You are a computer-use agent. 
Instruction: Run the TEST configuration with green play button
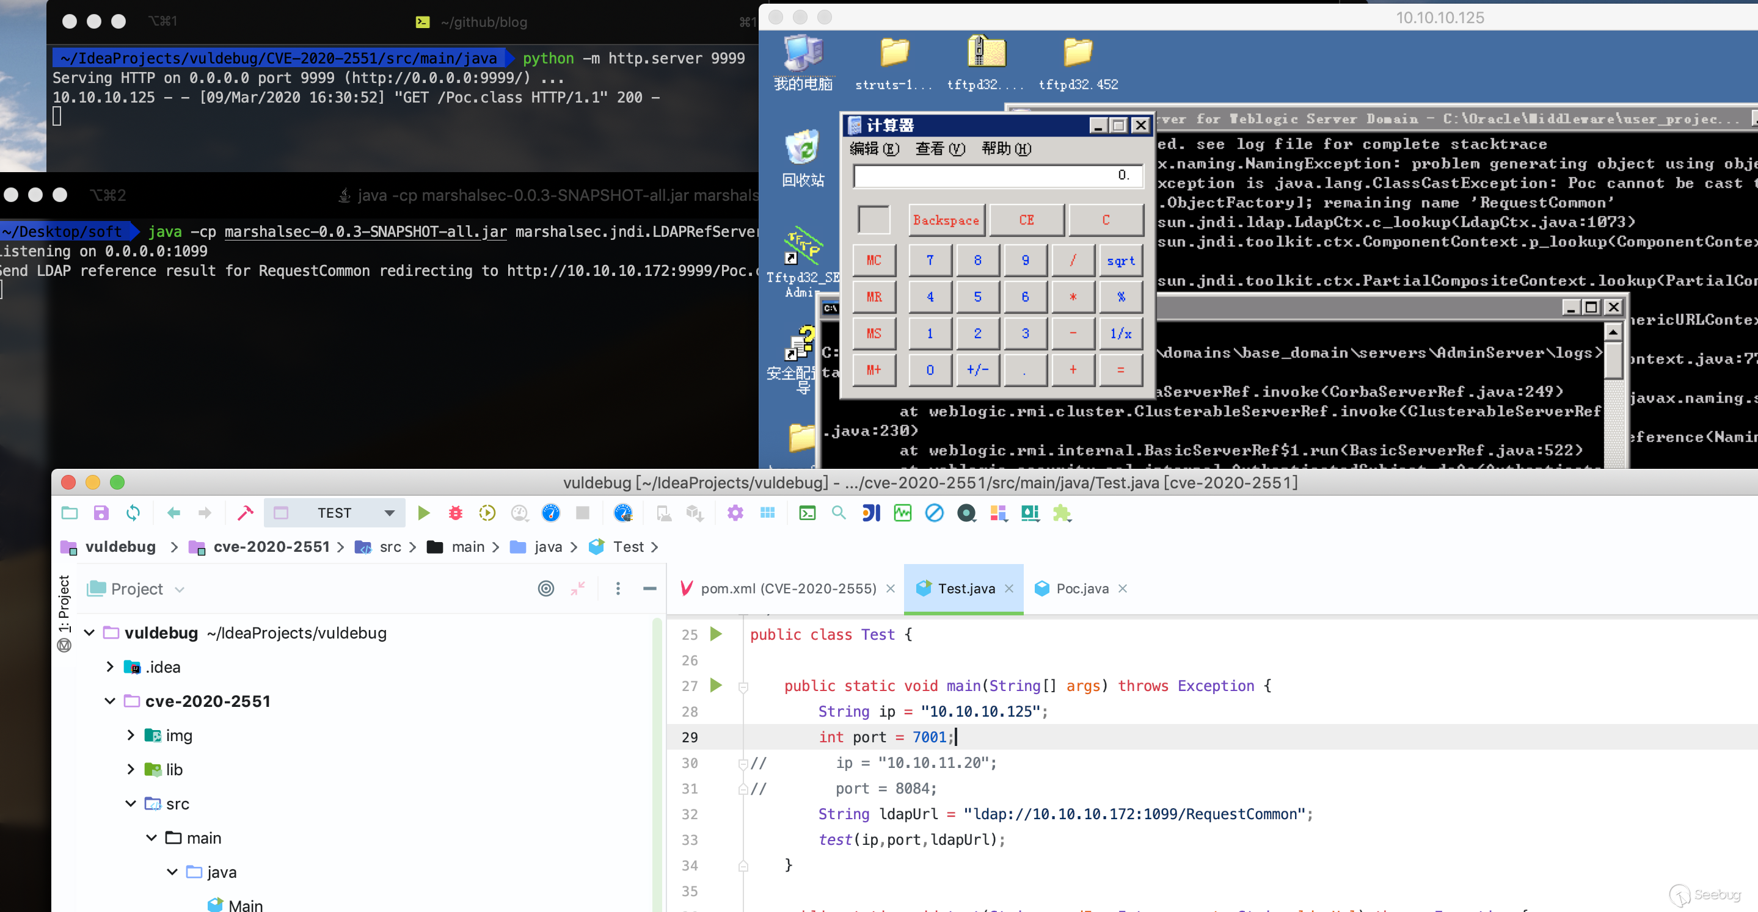(424, 513)
